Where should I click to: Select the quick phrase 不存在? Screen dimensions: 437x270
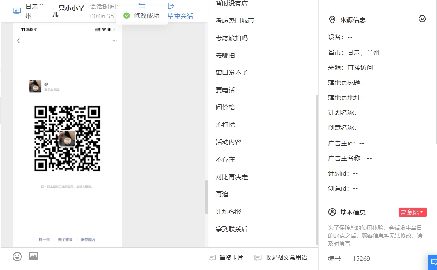[225, 159]
